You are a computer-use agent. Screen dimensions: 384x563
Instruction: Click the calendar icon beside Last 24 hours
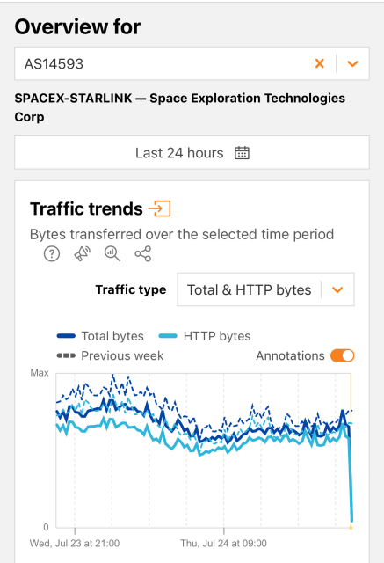(x=242, y=152)
